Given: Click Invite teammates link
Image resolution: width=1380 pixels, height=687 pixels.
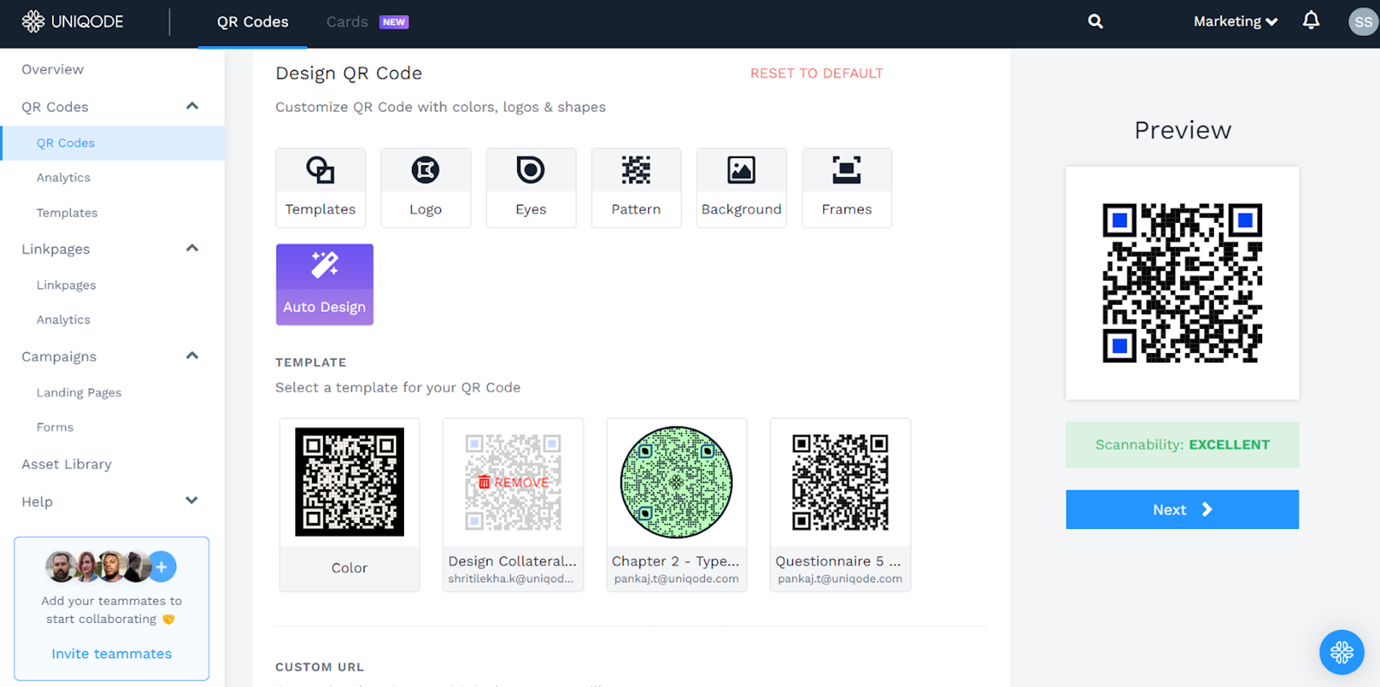Looking at the screenshot, I should coord(111,653).
